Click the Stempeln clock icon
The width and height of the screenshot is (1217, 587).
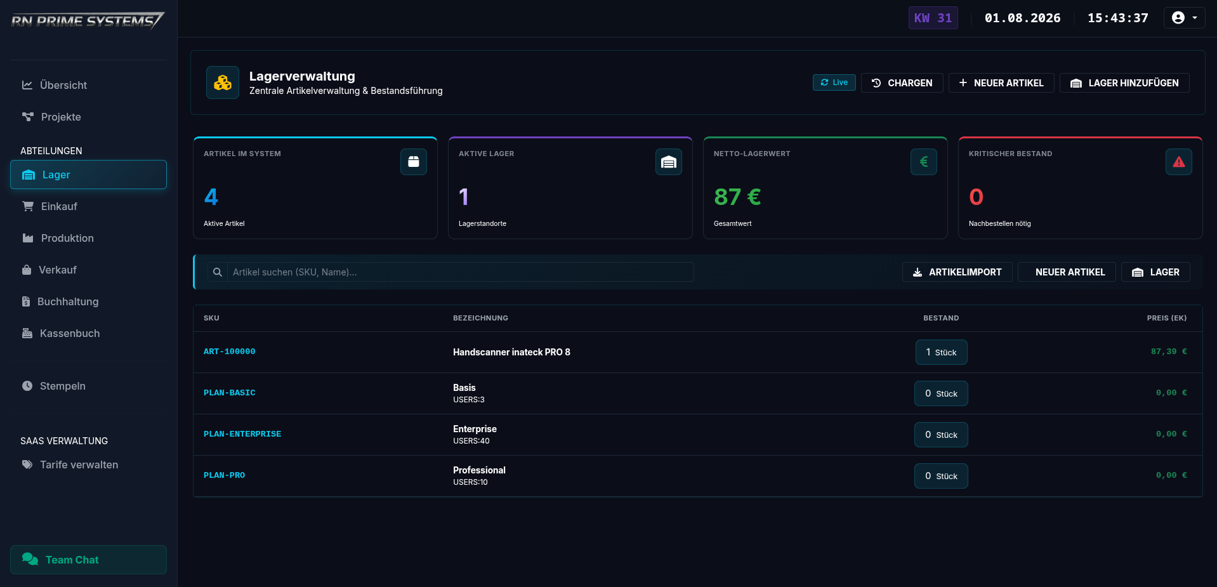pos(27,386)
